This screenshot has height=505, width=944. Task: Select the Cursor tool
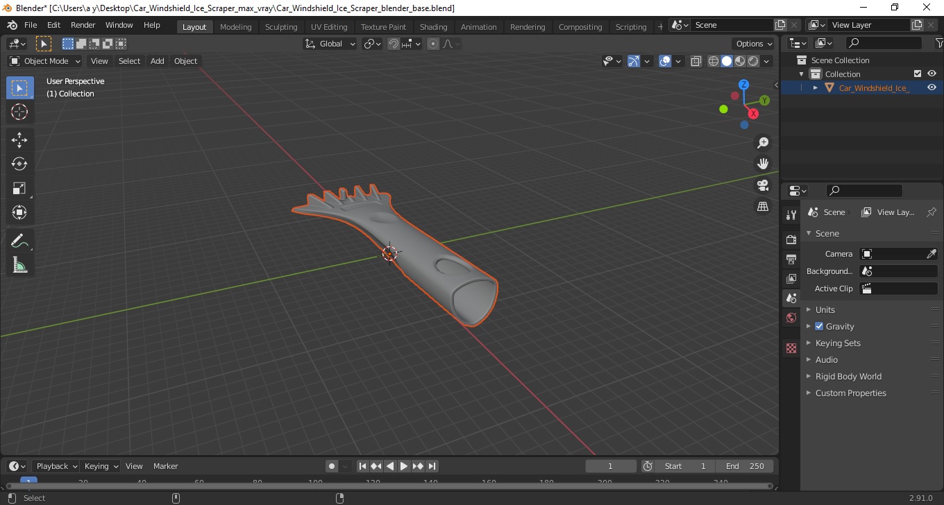pyautogui.click(x=19, y=112)
